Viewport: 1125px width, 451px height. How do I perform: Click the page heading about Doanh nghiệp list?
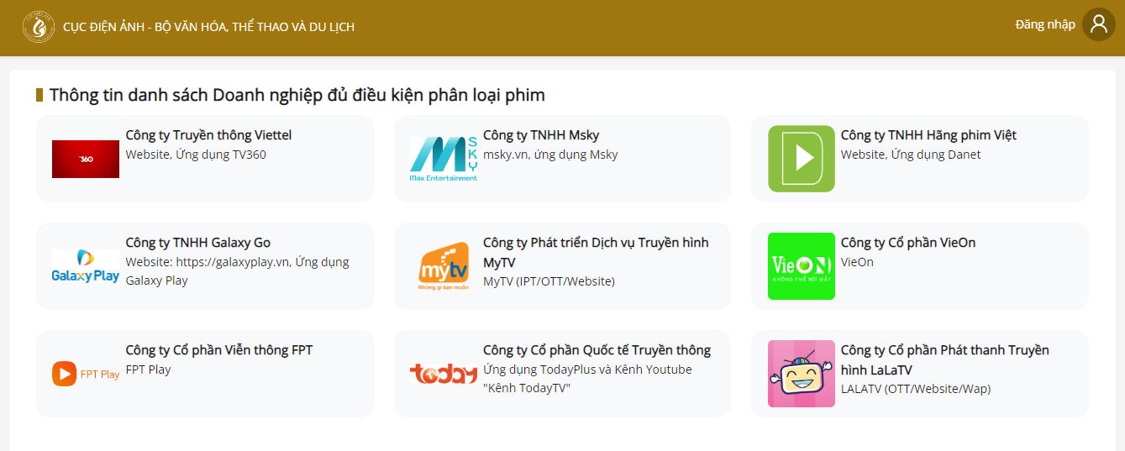297,95
